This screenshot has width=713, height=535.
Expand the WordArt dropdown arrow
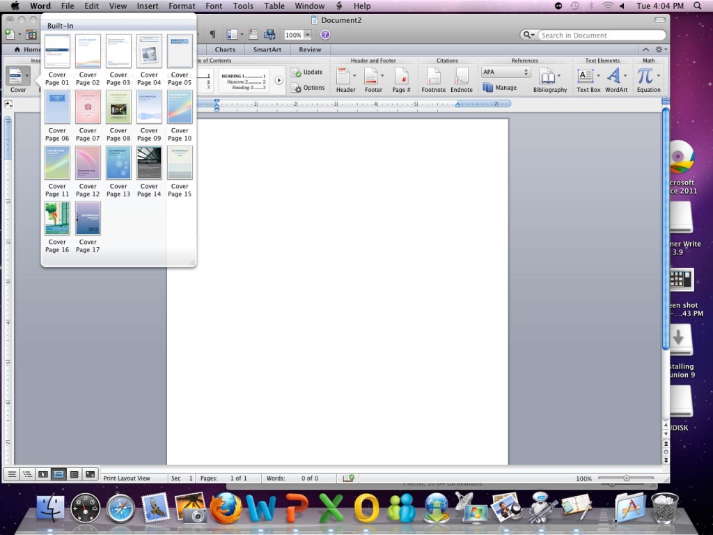tap(625, 75)
